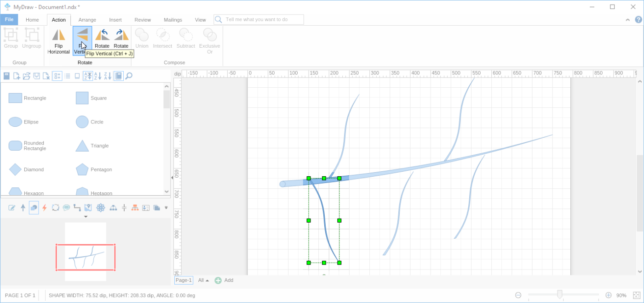Click the zoom in plus button
This screenshot has width=644, height=303.
point(608,295)
